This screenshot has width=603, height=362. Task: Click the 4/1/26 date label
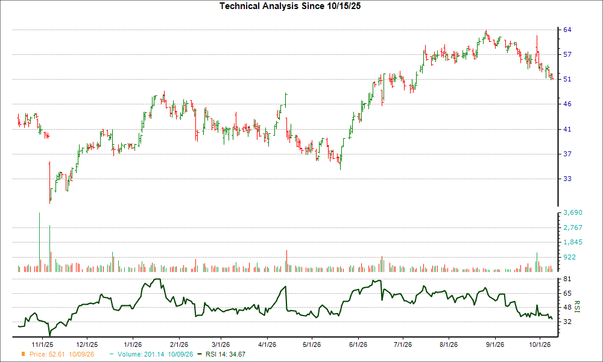pos(267,345)
